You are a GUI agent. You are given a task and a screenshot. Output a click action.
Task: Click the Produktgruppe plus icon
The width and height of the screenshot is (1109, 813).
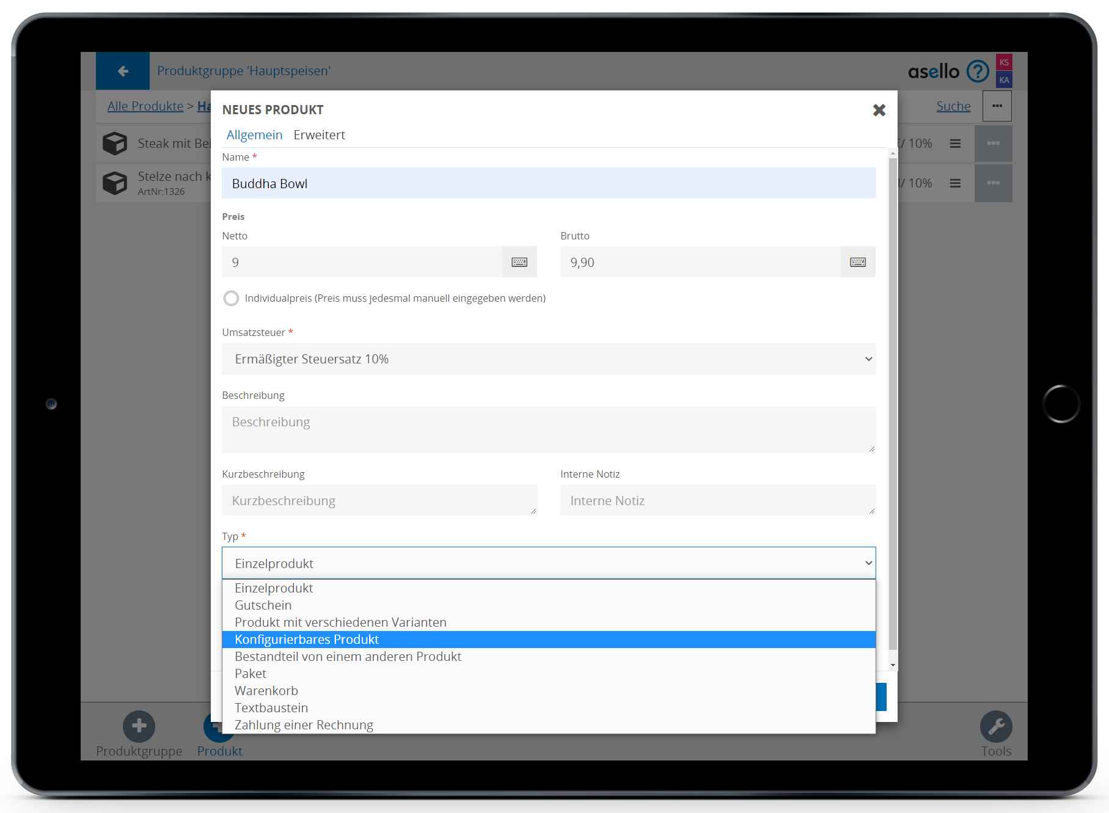[x=139, y=726]
